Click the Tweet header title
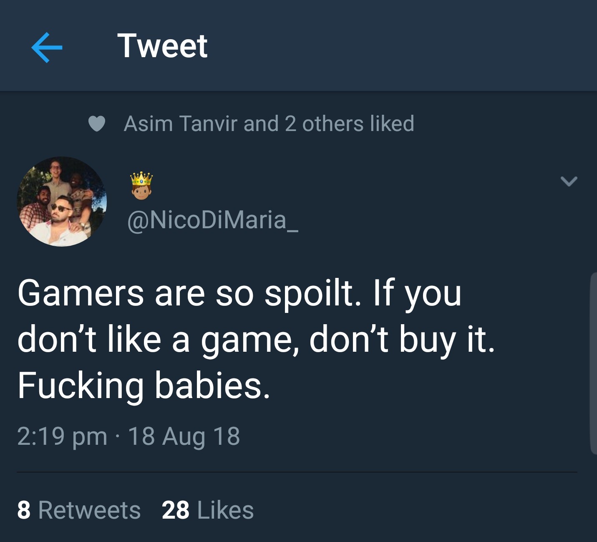The height and width of the screenshot is (542, 597). tap(162, 46)
